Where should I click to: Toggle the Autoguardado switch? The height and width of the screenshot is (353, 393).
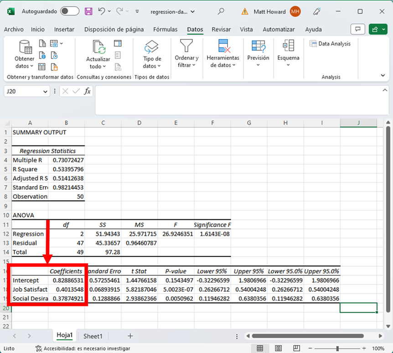click(x=69, y=11)
